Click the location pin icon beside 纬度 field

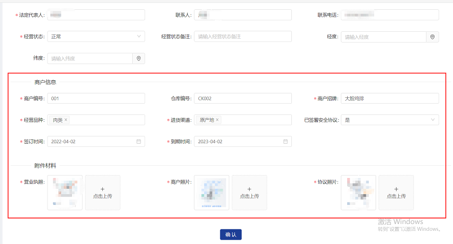click(139, 59)
